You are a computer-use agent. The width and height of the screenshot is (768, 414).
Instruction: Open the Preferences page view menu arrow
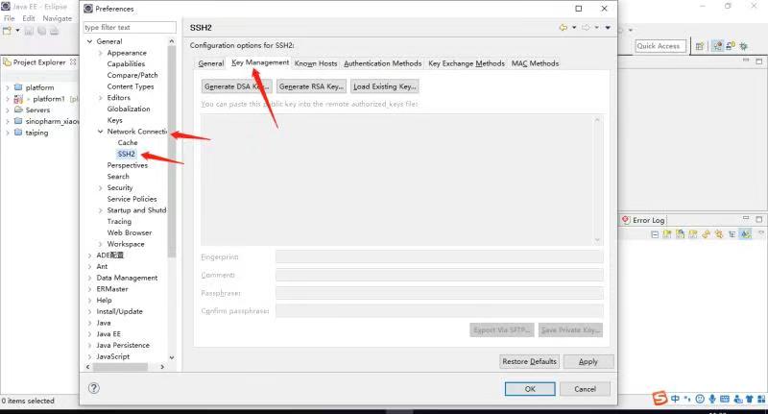[608, 28]
